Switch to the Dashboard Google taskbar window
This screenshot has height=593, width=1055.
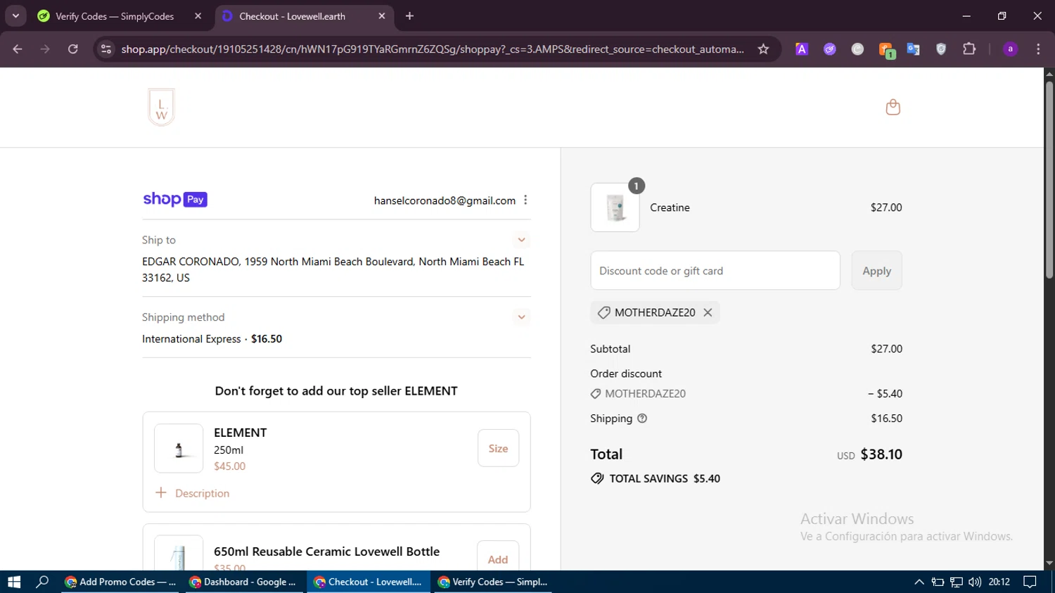[244, 582]
